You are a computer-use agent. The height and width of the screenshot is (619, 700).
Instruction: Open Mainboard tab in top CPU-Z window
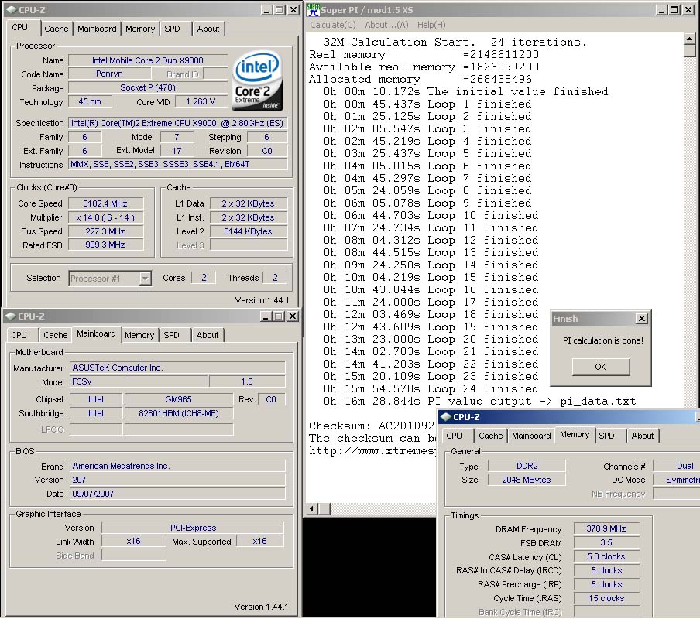tap(97, 29)
